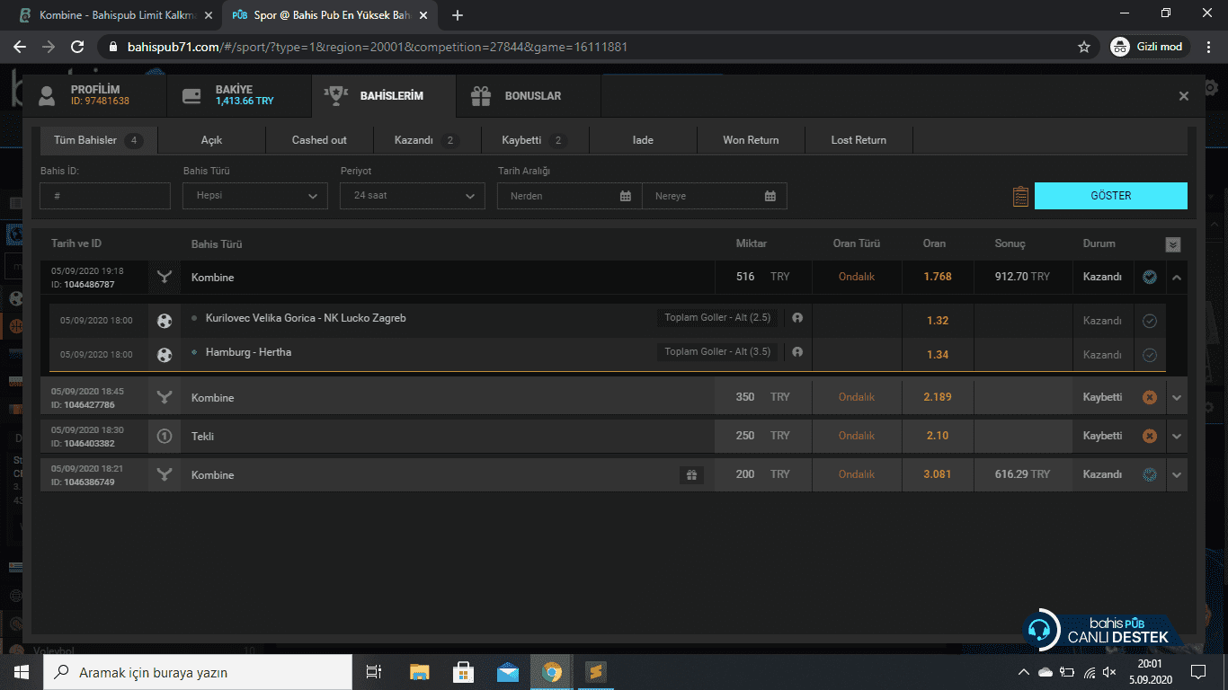1228x690 pixels.
Task: Close the bet history modal
Action: (x=1184, y=96)
